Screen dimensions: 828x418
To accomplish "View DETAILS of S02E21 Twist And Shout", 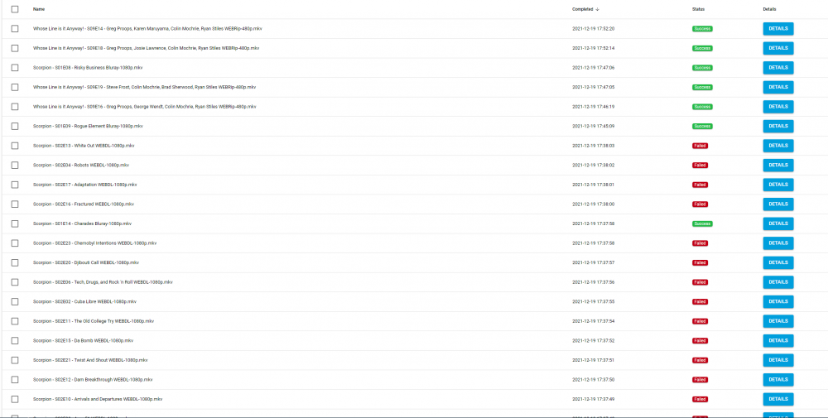I will point(777,360).
